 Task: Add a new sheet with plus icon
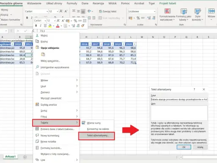[x=25, y=157]
